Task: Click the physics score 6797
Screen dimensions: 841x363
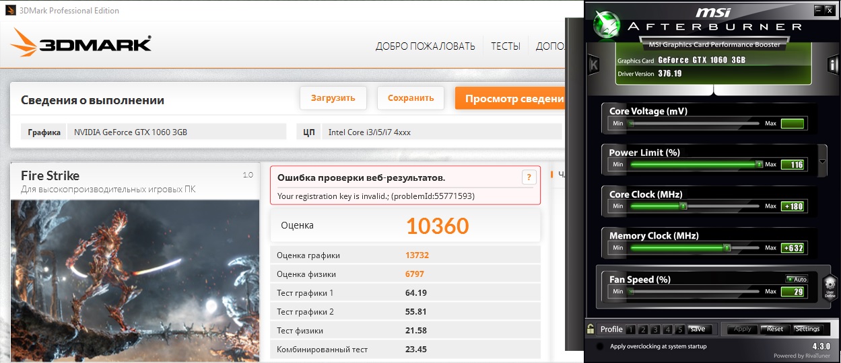Action: click(x=415, y=274)
